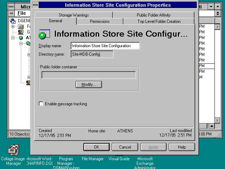This screenshot has width=225, height=169.
Task: Click the 10 Object(s) status bar text
Action: tap(19, 134)
